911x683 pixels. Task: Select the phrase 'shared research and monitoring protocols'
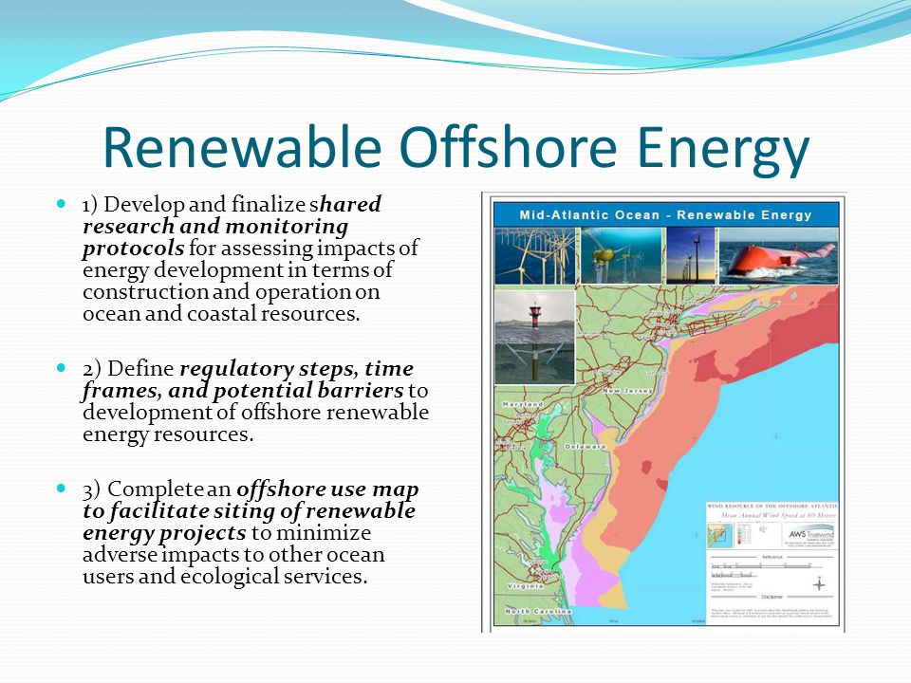pos(232,226)
